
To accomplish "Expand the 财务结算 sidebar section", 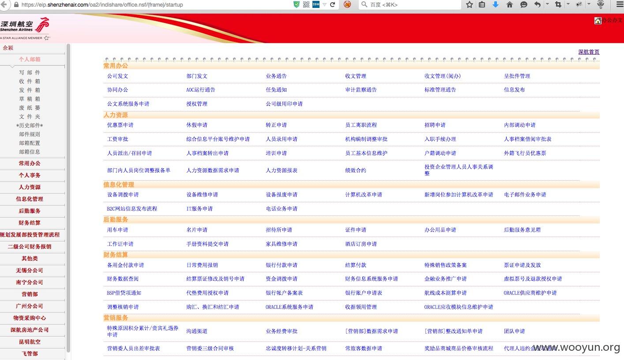I will [30, 223].
